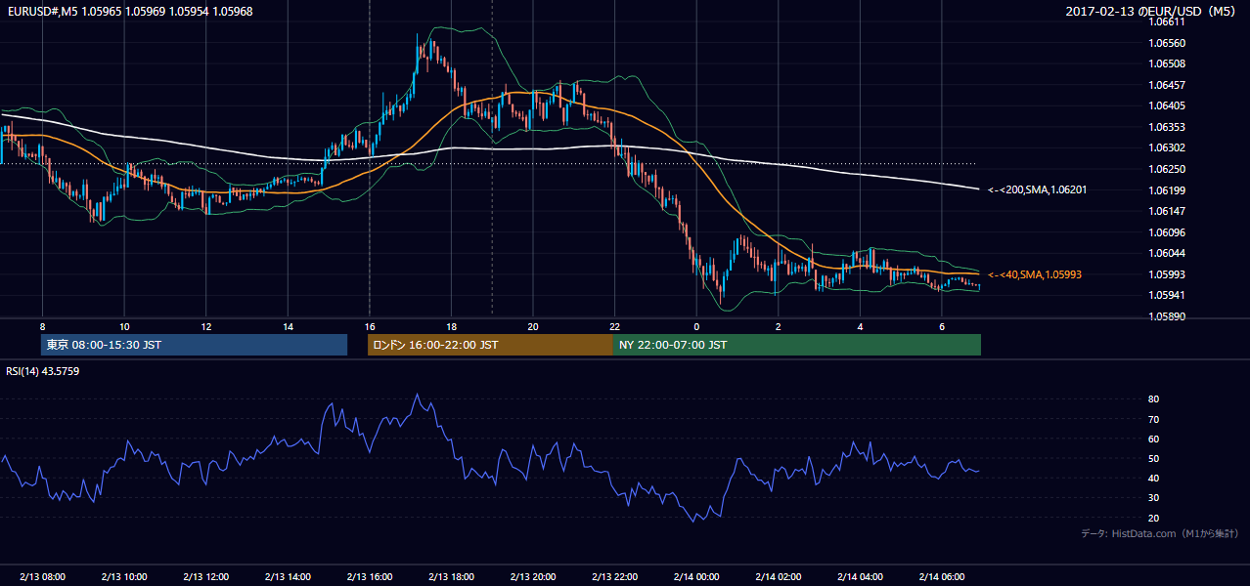The image size is (1250, 586).
Task: Click the 40 SMA label in orange
Action: pyautogui.click(x=1034, y=274)
